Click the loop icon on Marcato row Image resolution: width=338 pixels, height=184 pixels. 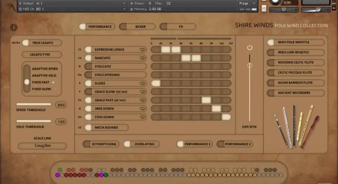143,58
